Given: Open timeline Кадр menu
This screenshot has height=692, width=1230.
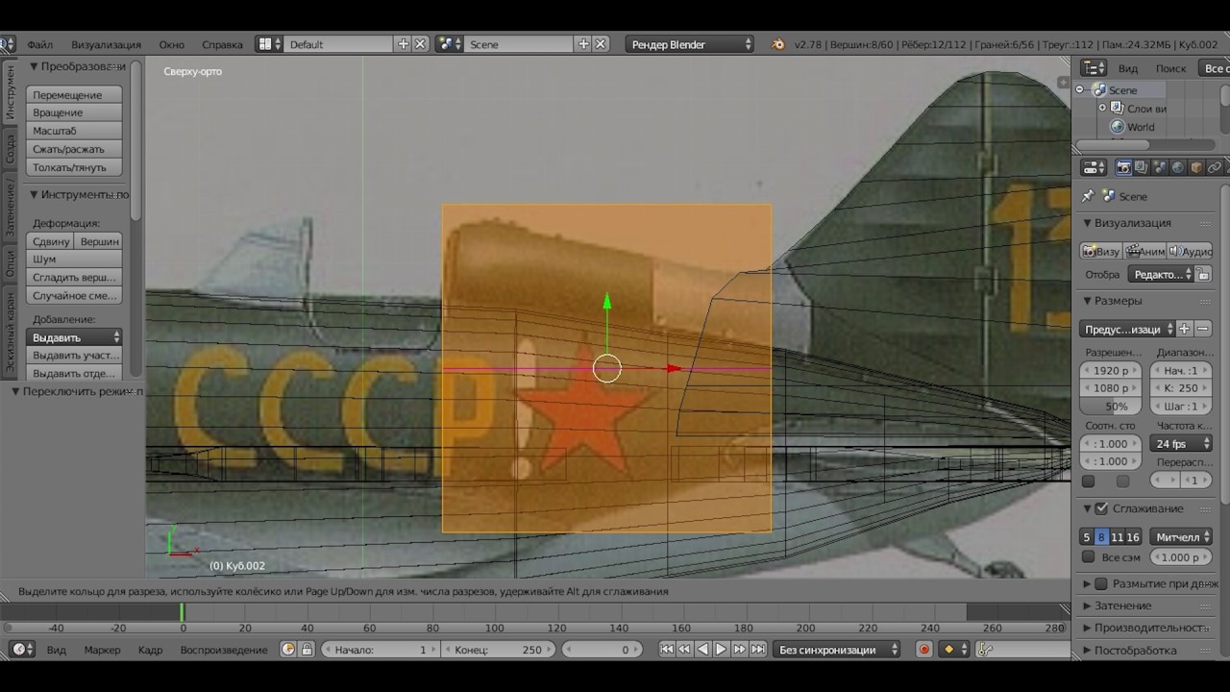Looking at the screenshot, I should click(x=150, y=650).
